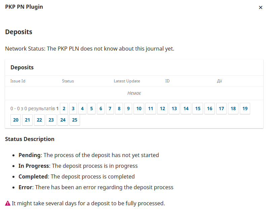Navigate to last page 25

(x=75, y=120)
